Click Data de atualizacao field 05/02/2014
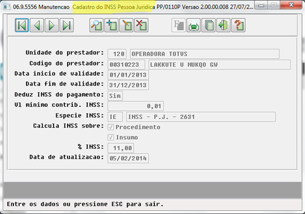This screenshot has width=305, height=214. coord(128,158)
